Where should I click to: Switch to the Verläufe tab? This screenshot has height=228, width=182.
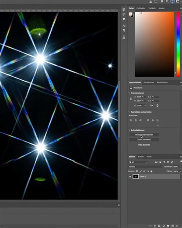tap(152, 8)
